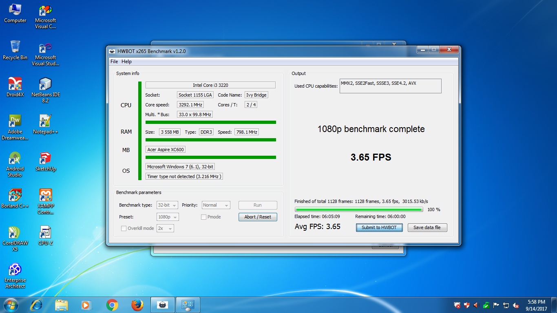Open Microsoft Visual C++ desktop shortcut

45,17
